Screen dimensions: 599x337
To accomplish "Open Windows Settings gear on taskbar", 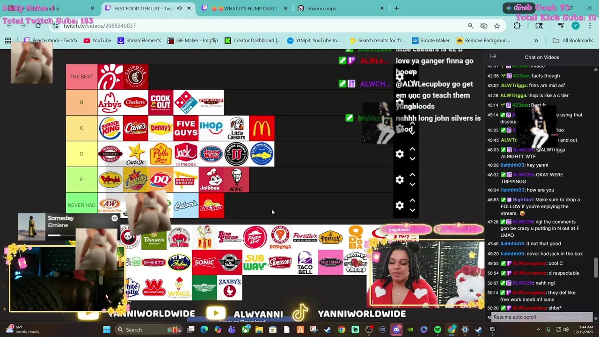I will (x=465, y=330).
